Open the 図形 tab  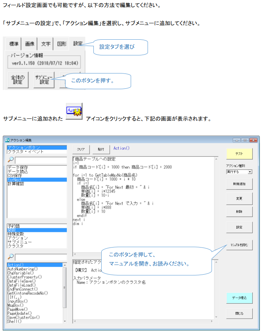(62, 44)
